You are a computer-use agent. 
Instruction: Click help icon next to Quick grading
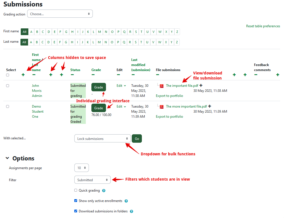coord(104,191)
